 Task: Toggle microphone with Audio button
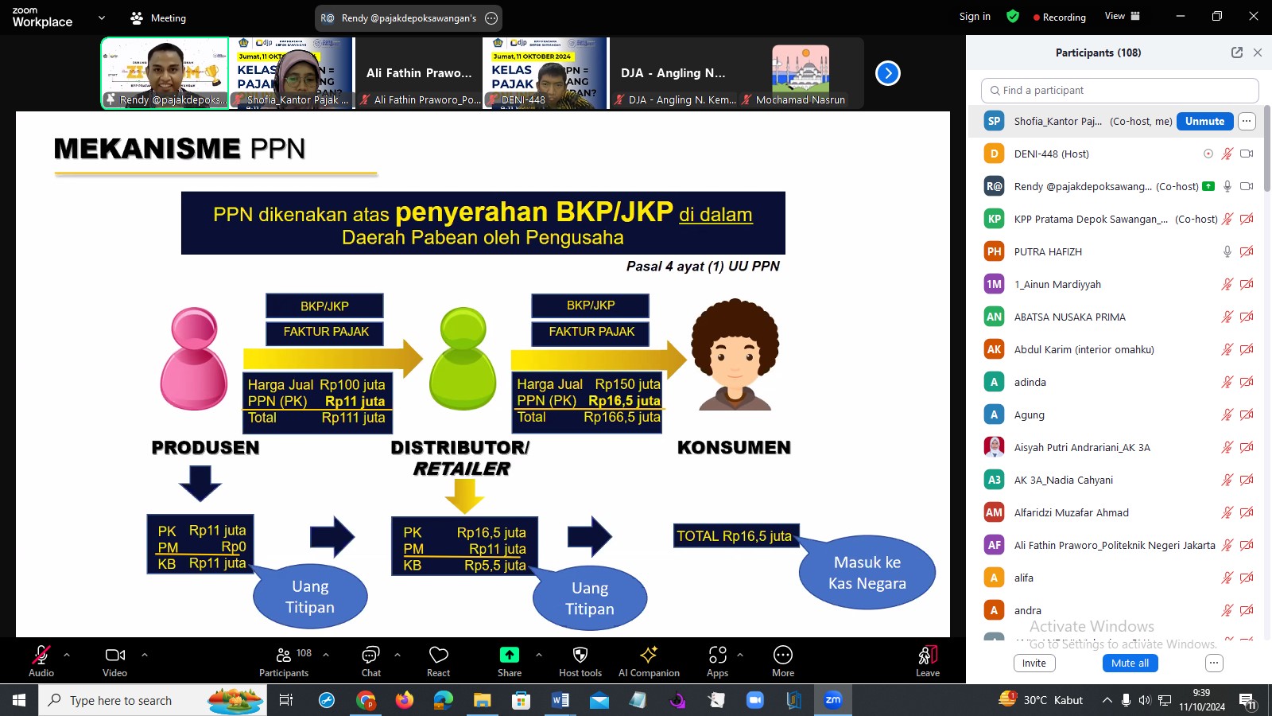coord(41,656)
